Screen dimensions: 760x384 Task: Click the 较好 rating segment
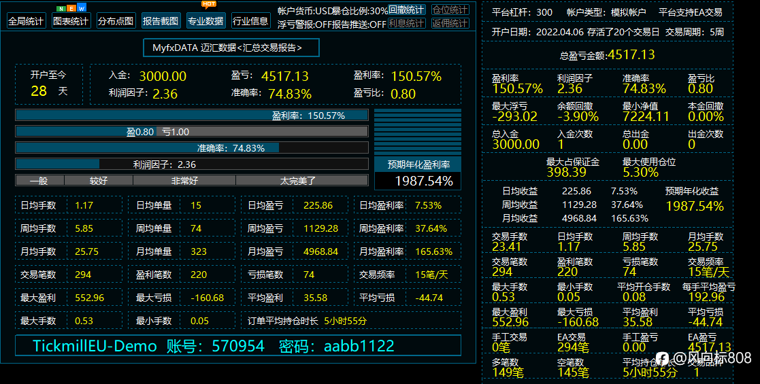tap(99, 181)
